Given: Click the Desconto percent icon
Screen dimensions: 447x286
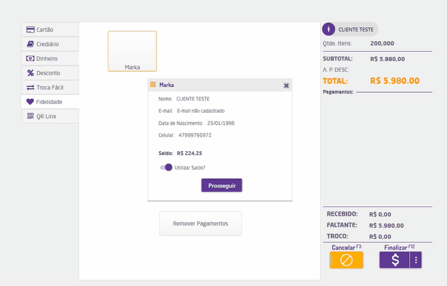Looking at the screenshot, I should [31, 73].
